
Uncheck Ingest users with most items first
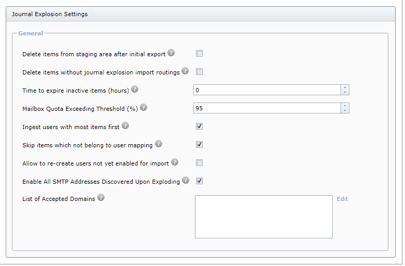200,126
